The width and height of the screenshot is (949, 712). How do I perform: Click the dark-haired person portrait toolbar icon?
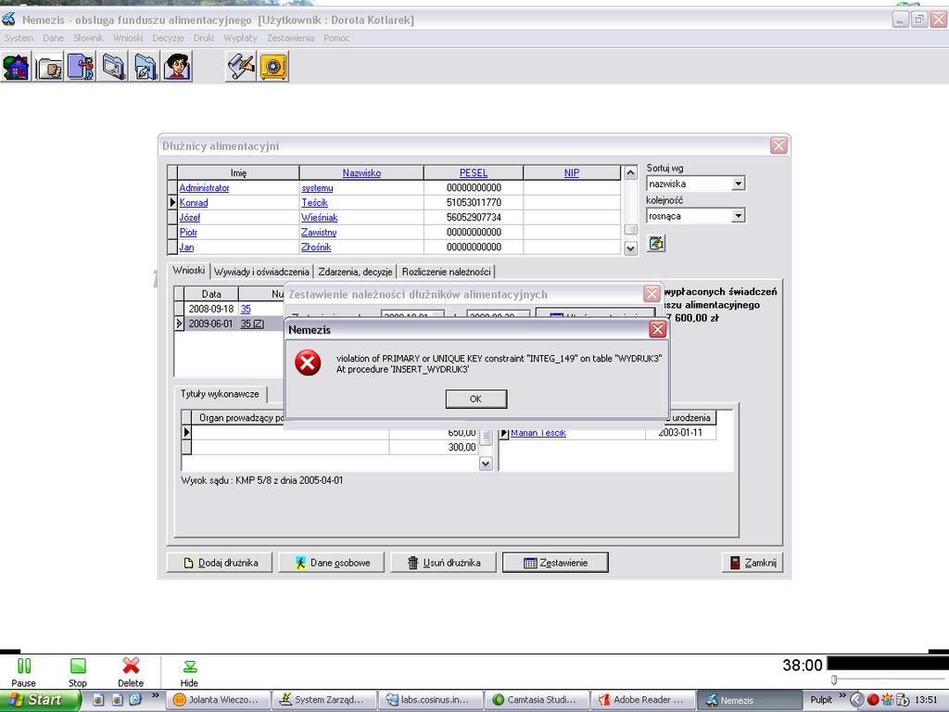[x=177, y=67]
